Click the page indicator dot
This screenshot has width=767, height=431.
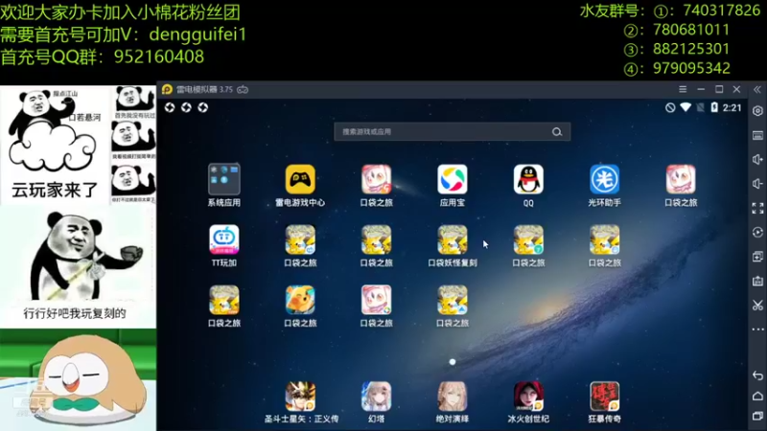point(452,362)
